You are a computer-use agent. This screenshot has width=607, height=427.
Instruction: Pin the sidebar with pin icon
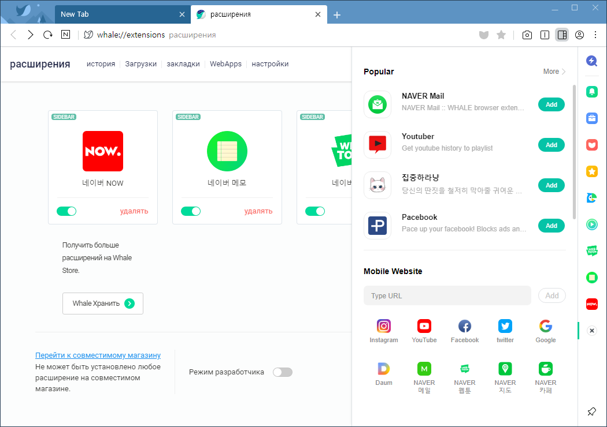[592, 411]
